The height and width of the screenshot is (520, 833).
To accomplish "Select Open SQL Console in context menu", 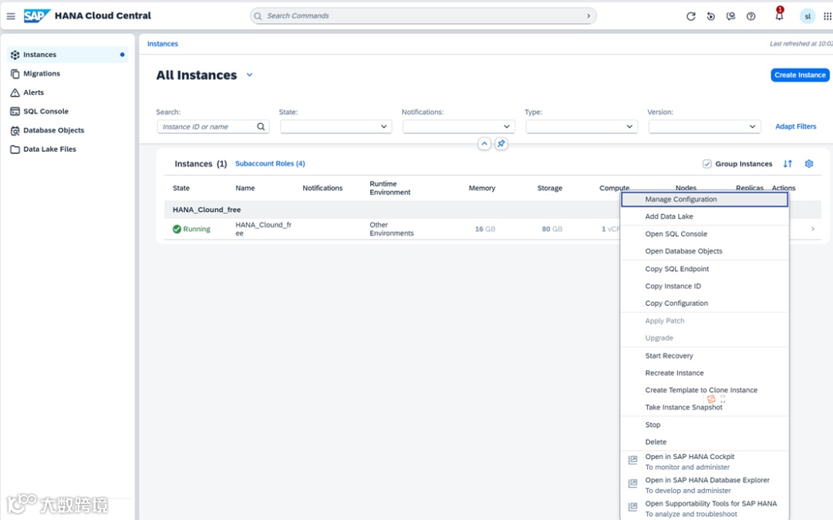I will pos(704,234).
